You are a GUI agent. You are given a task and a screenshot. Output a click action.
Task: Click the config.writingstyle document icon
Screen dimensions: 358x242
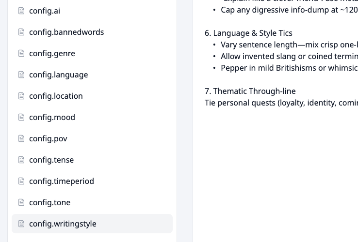coord(21,224)
